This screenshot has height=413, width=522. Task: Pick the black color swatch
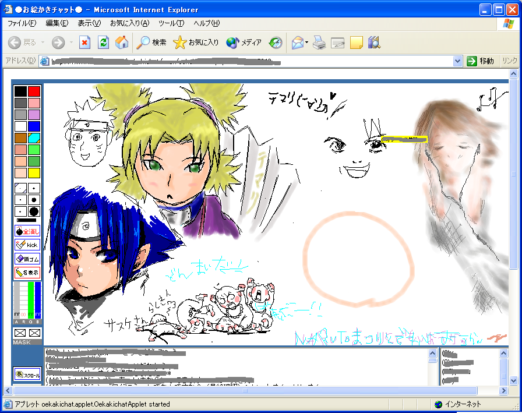20,91
